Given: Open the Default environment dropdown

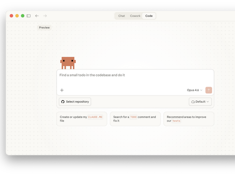Looking at the screenshot, I should pos(200,102).
